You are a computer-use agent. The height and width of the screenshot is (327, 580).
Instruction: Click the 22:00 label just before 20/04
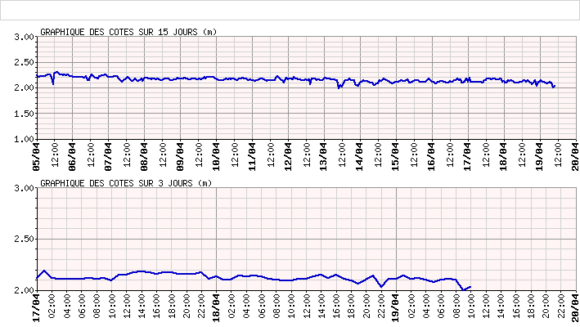click(x=560, y=306)
